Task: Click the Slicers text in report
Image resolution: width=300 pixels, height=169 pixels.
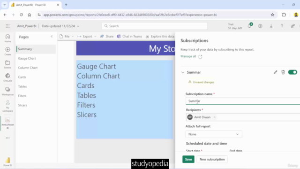Action: pyautogui.click(x=87, y=115)
